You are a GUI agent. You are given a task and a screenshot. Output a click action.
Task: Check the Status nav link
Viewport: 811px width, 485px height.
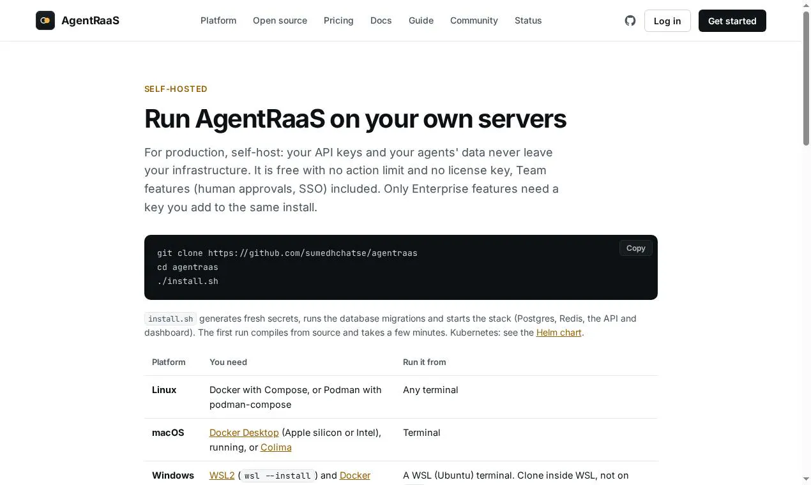528,20
